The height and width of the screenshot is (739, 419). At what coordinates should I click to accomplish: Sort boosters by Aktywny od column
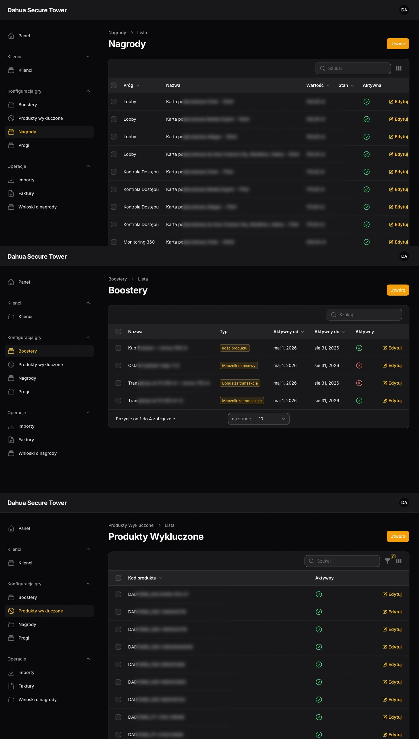[289, 332]
